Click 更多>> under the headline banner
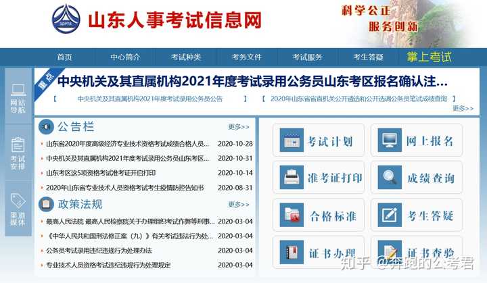Screen dimensions: 487x283 tap(463, 108)
